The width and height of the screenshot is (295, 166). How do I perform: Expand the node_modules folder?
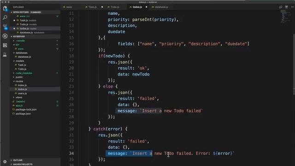pos(24,73)
